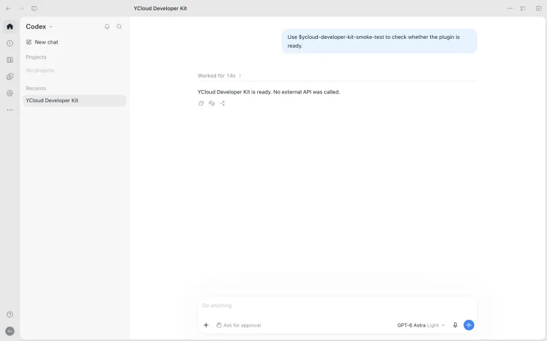Select the smoke-test user message bubble
The width and height of the screenshot is (547, 341).
(379, 41)
